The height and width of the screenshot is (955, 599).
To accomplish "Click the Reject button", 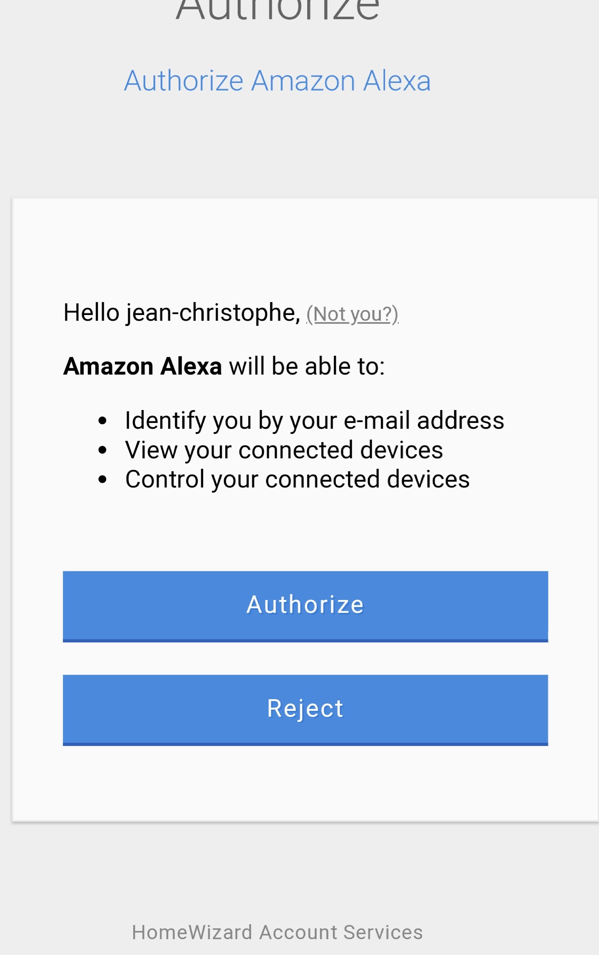I will click(x=305, y=710).
